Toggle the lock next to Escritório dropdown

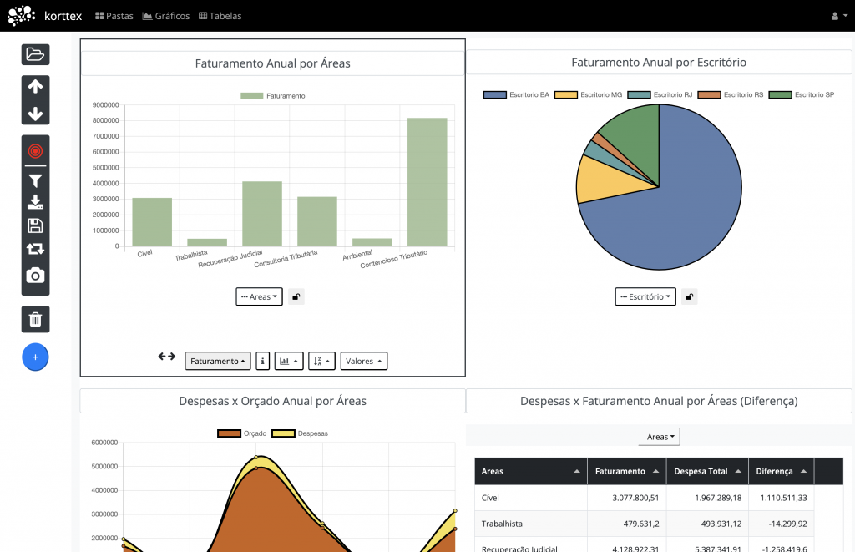click(689, 296)
